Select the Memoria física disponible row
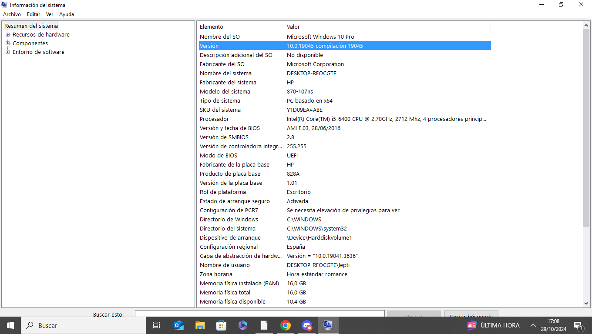 click(x=345, y=302)
